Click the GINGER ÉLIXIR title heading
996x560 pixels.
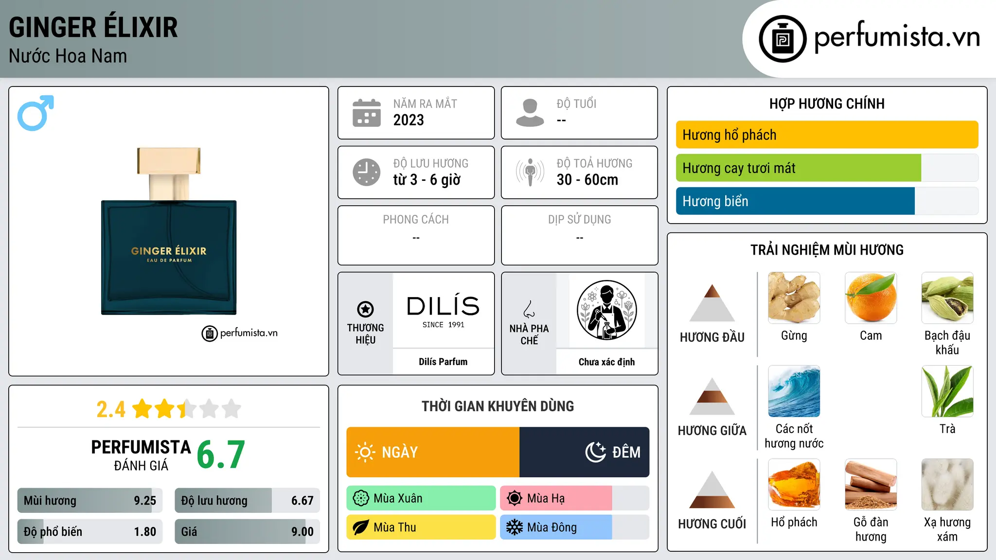[93, 27]
